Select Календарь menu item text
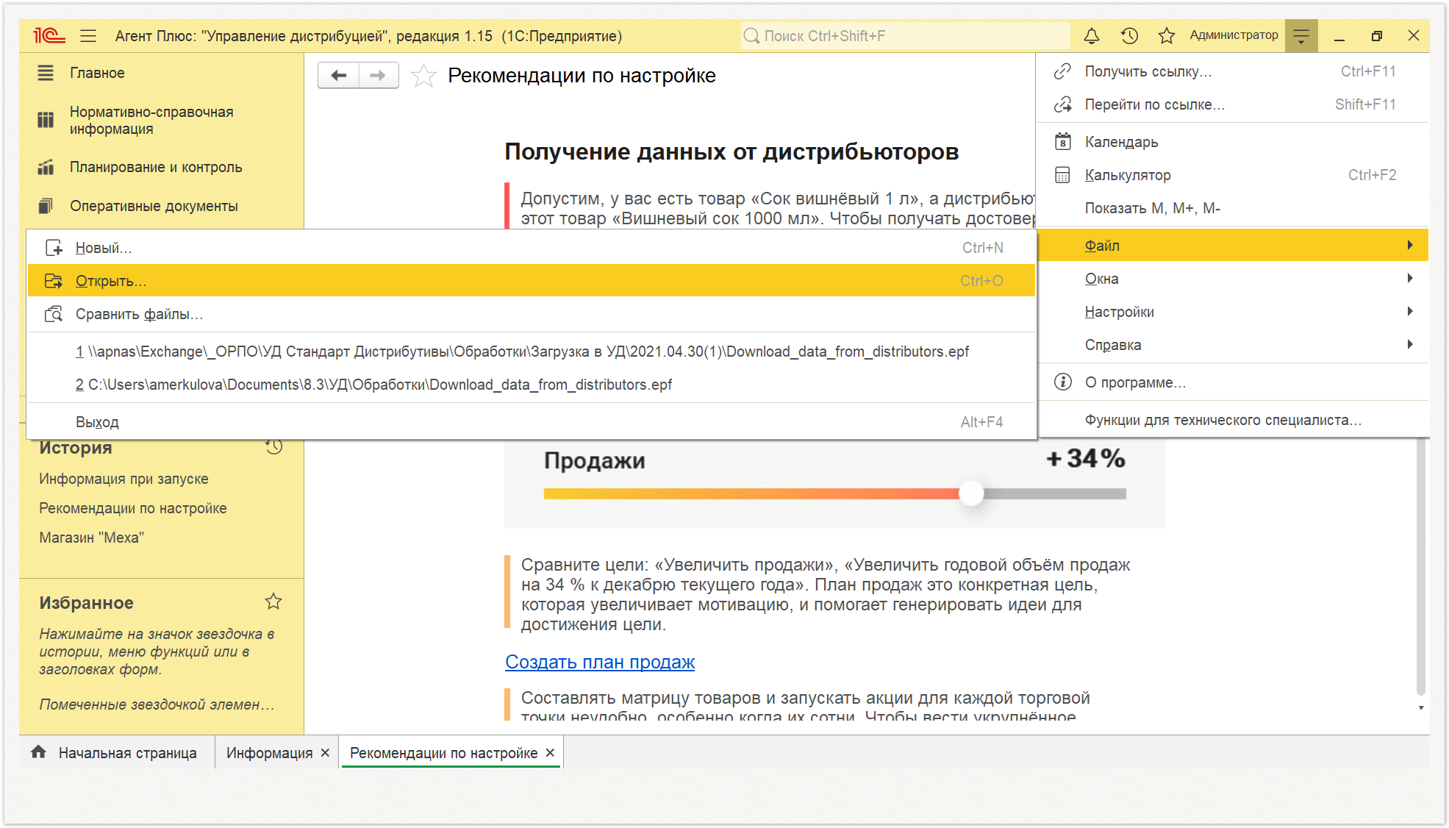The image size is (1449, 828). coord(1121,142)
